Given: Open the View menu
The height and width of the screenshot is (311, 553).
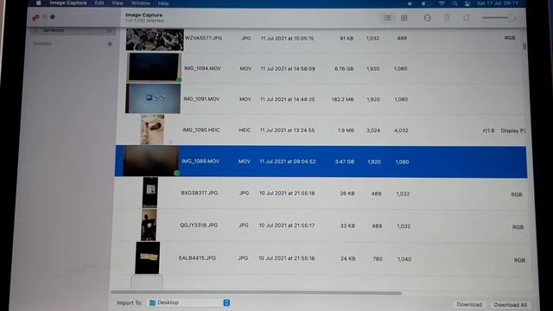Looking at the screenshot, I should tap(118, 3).
